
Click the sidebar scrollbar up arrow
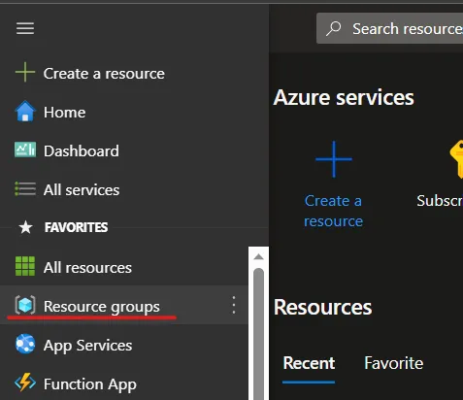pos(258,257)
